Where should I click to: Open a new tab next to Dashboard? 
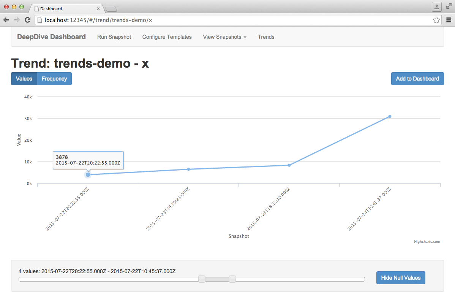(111, 9)
